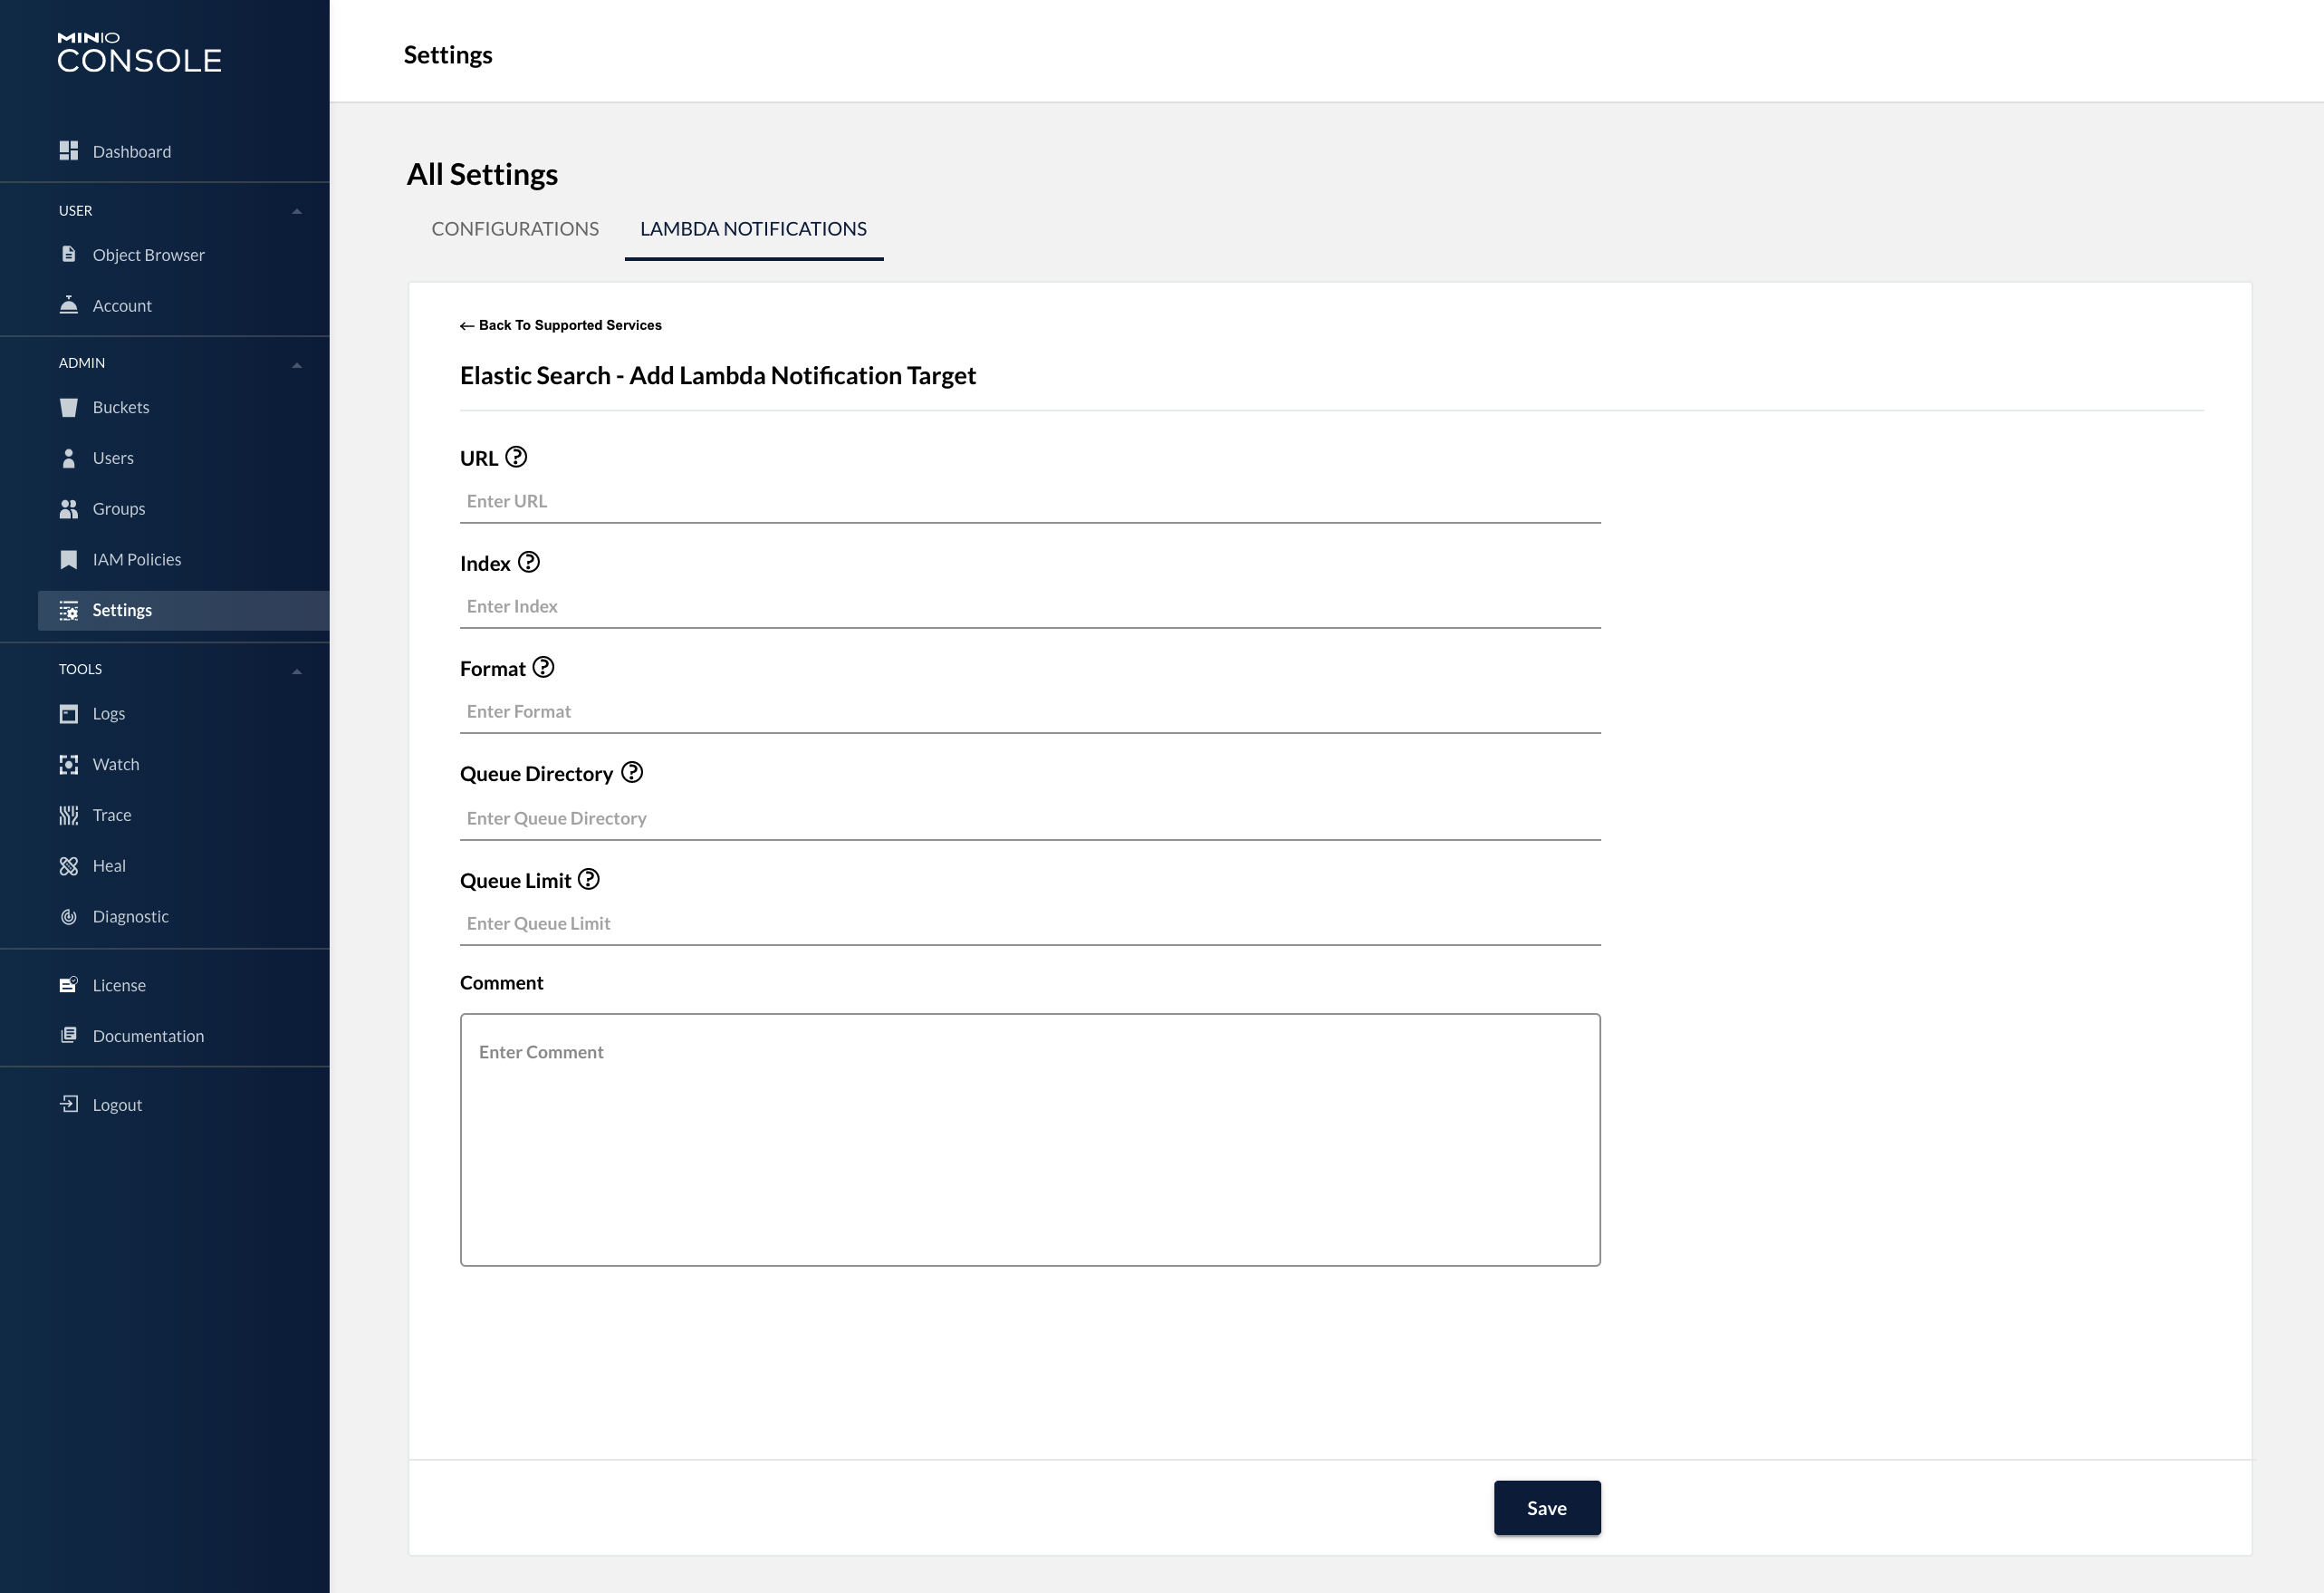
Task: Click the Queue Directory help icon
Action: pos(632,772)
